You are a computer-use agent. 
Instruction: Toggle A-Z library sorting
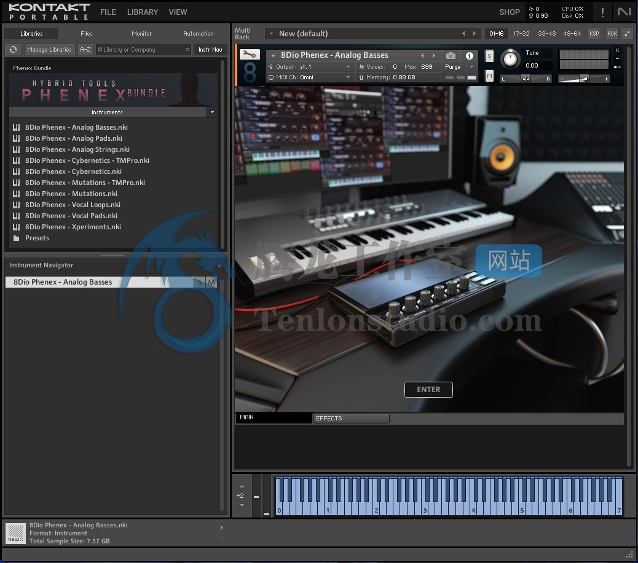point(85,50)
